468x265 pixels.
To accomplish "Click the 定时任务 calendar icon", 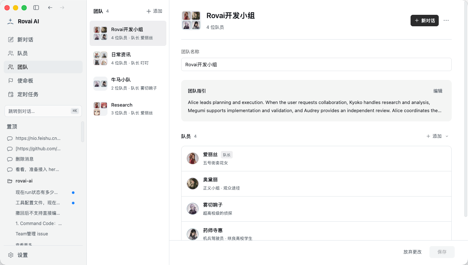I will point(11,94).
